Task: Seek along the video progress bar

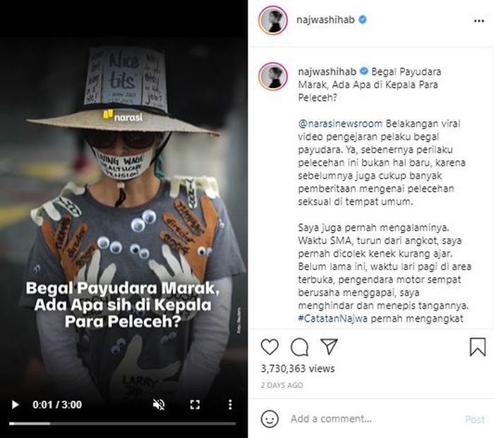Action: coord(122,424)
